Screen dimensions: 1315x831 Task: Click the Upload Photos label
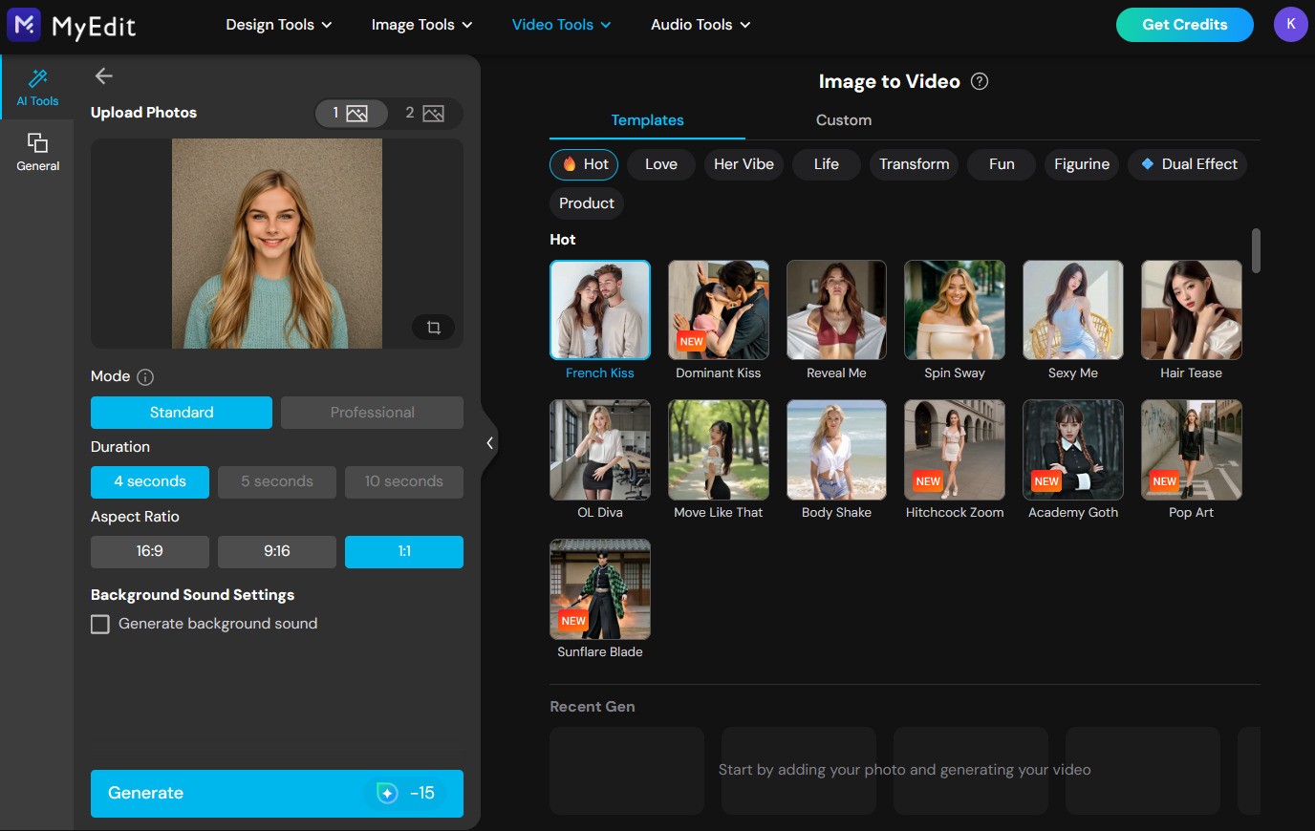143,113
